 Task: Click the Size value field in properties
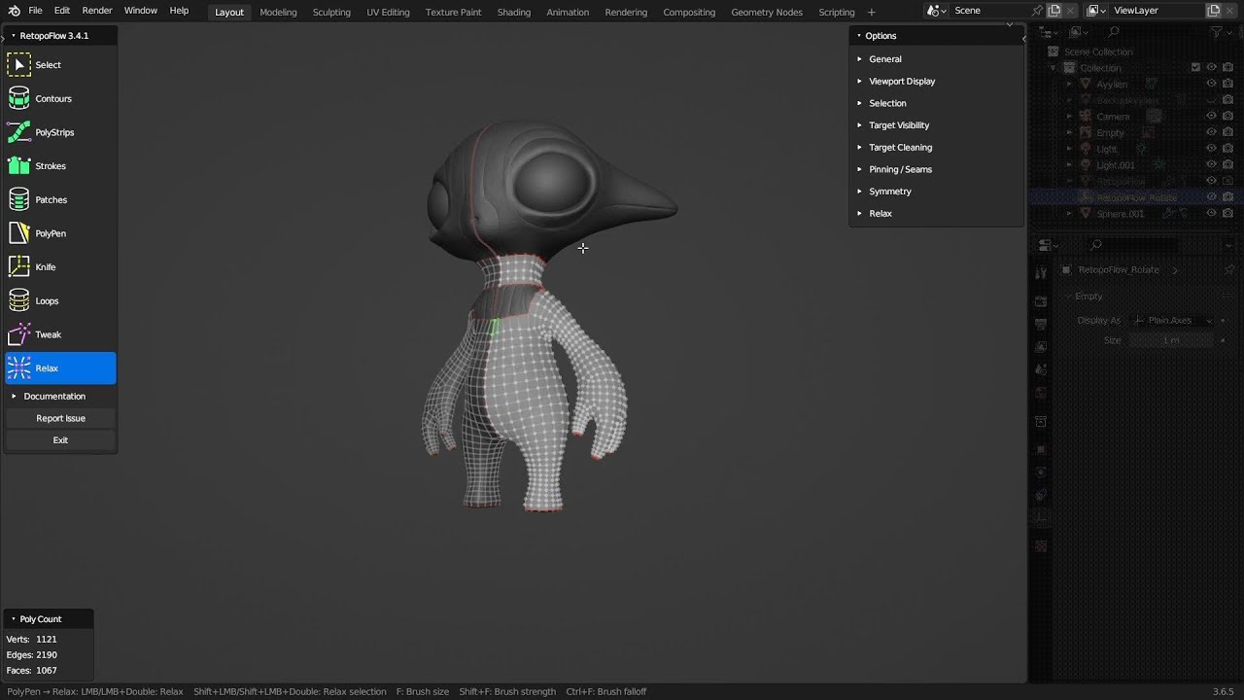point(1170,340)
